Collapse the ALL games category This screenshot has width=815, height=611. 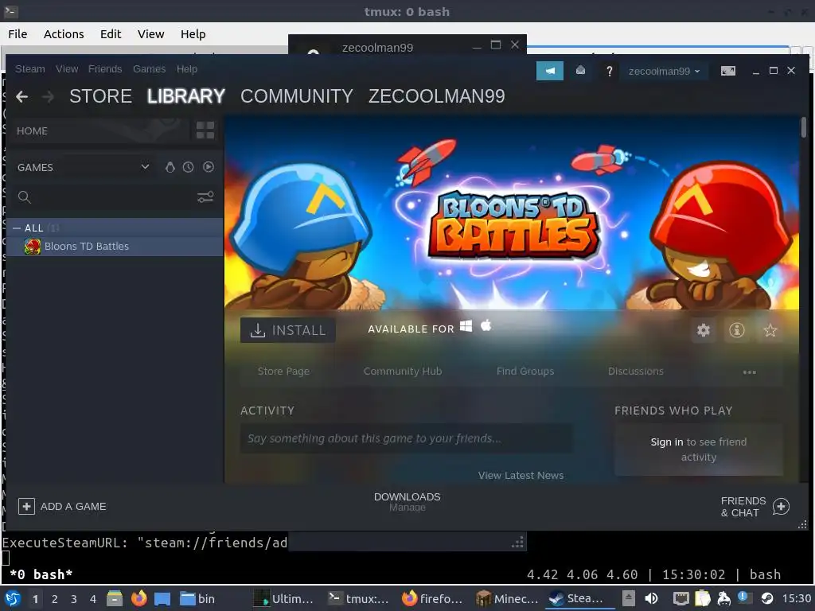(18, 228)
